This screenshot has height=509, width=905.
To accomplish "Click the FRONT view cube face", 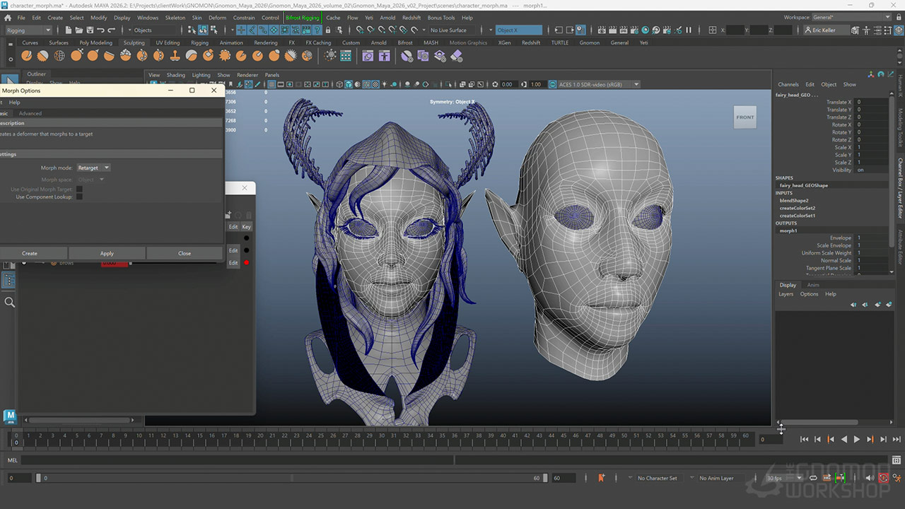I will [745, 117].
